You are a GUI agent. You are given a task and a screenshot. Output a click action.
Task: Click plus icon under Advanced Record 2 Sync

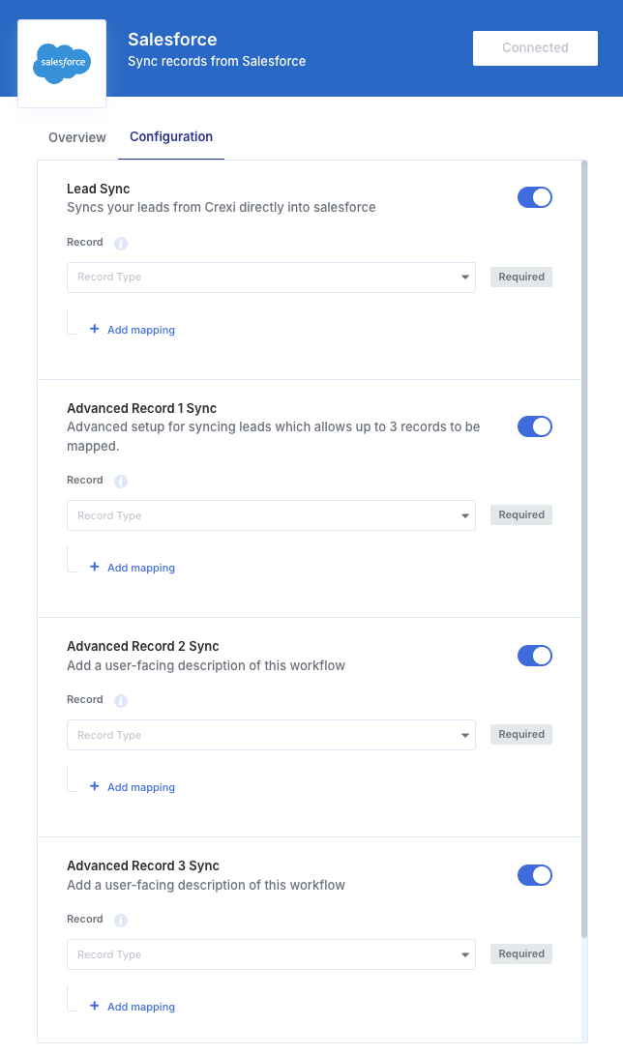coord(95,786)
